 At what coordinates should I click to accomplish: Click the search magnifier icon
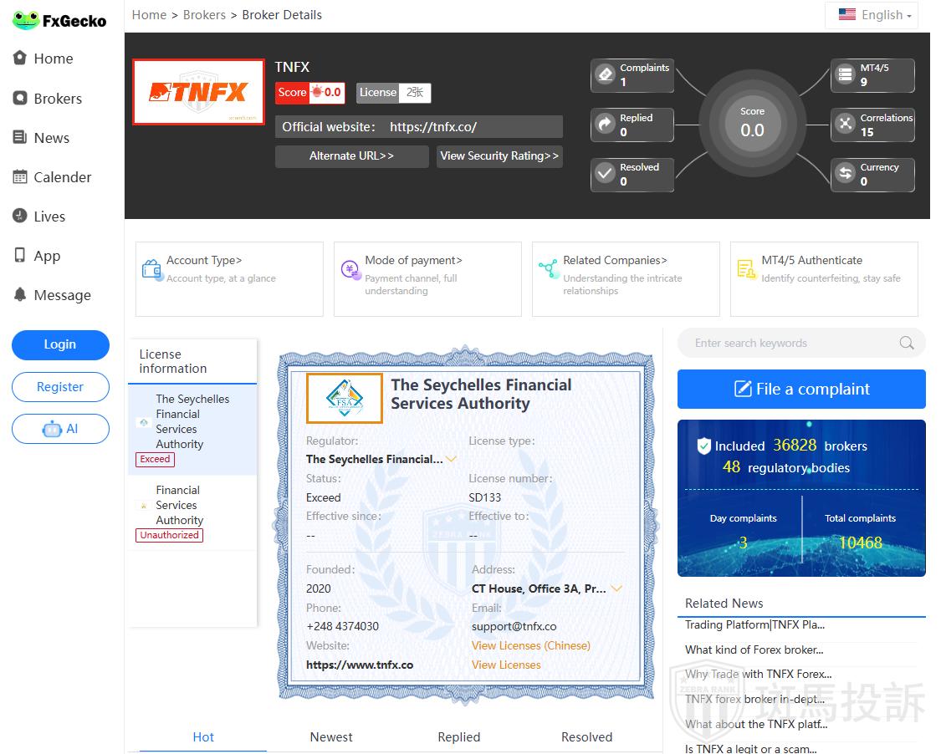906,343
